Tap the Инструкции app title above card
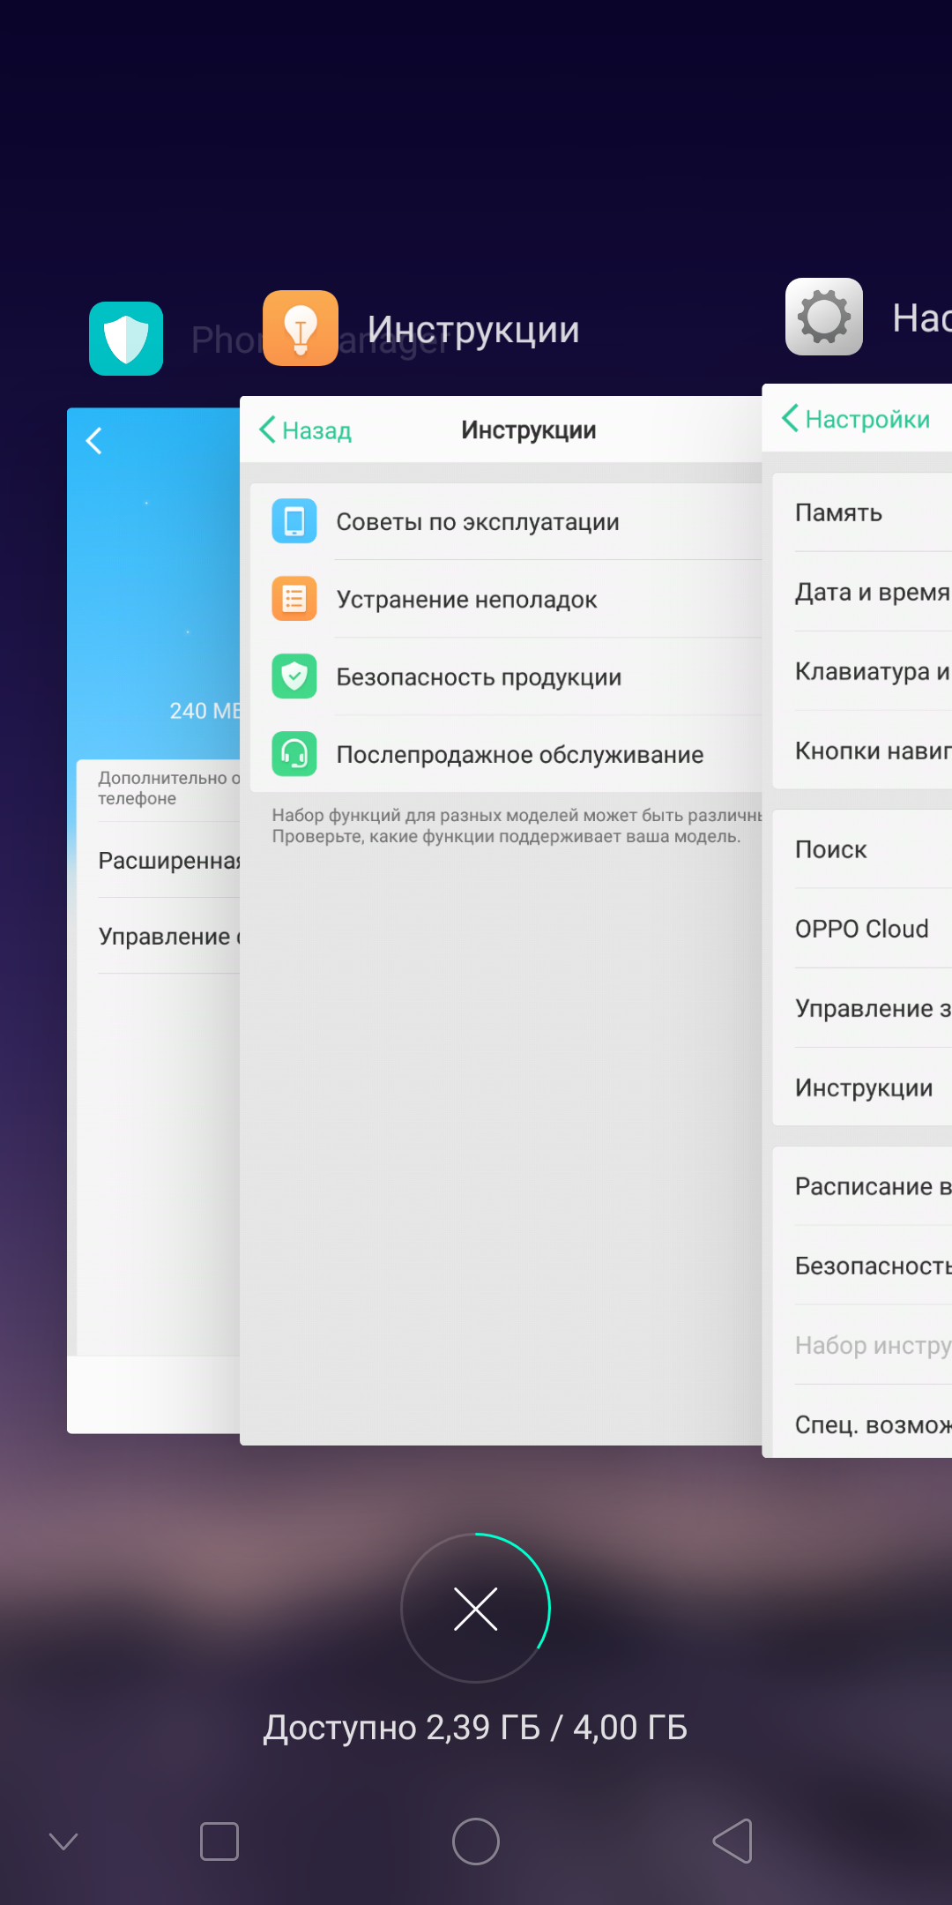Screen dimensions: 952x1905 pyautogui.click(x=473, y=329)
